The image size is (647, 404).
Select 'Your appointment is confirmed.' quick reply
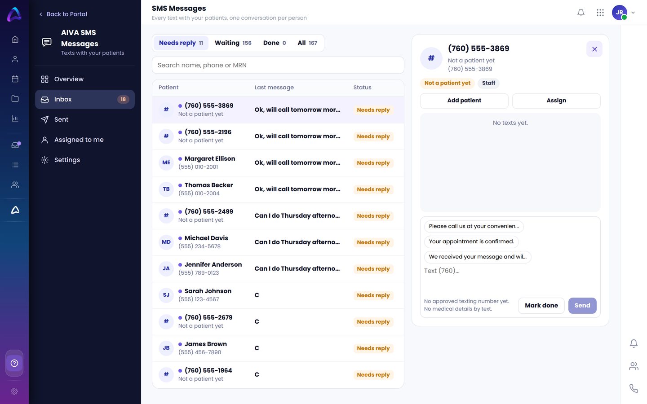point(471,242)
